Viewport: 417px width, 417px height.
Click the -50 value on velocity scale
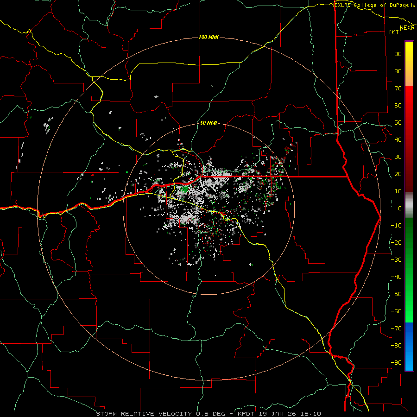pyautogui.click(x=396, y=294)
